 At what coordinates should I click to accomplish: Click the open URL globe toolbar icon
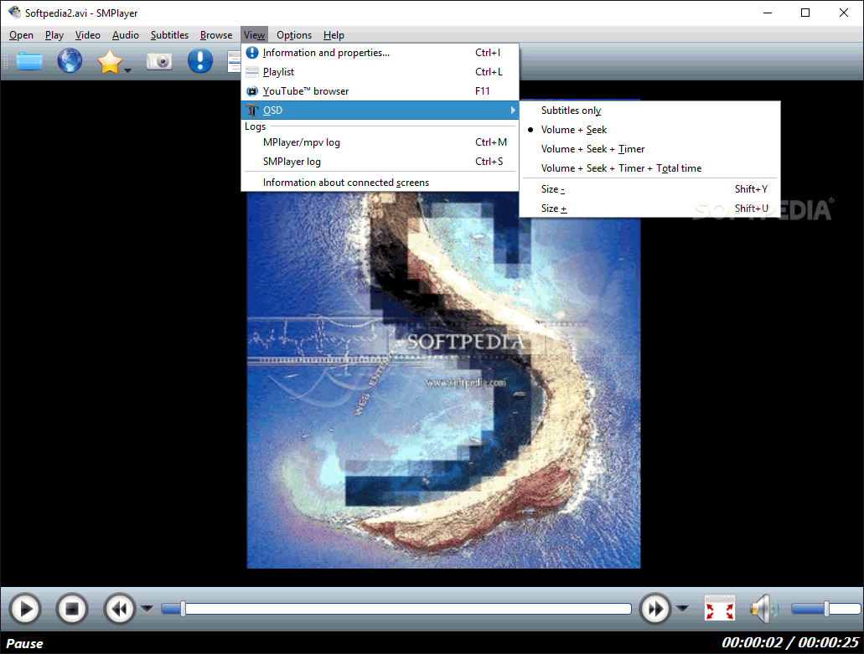pos(70,60)
